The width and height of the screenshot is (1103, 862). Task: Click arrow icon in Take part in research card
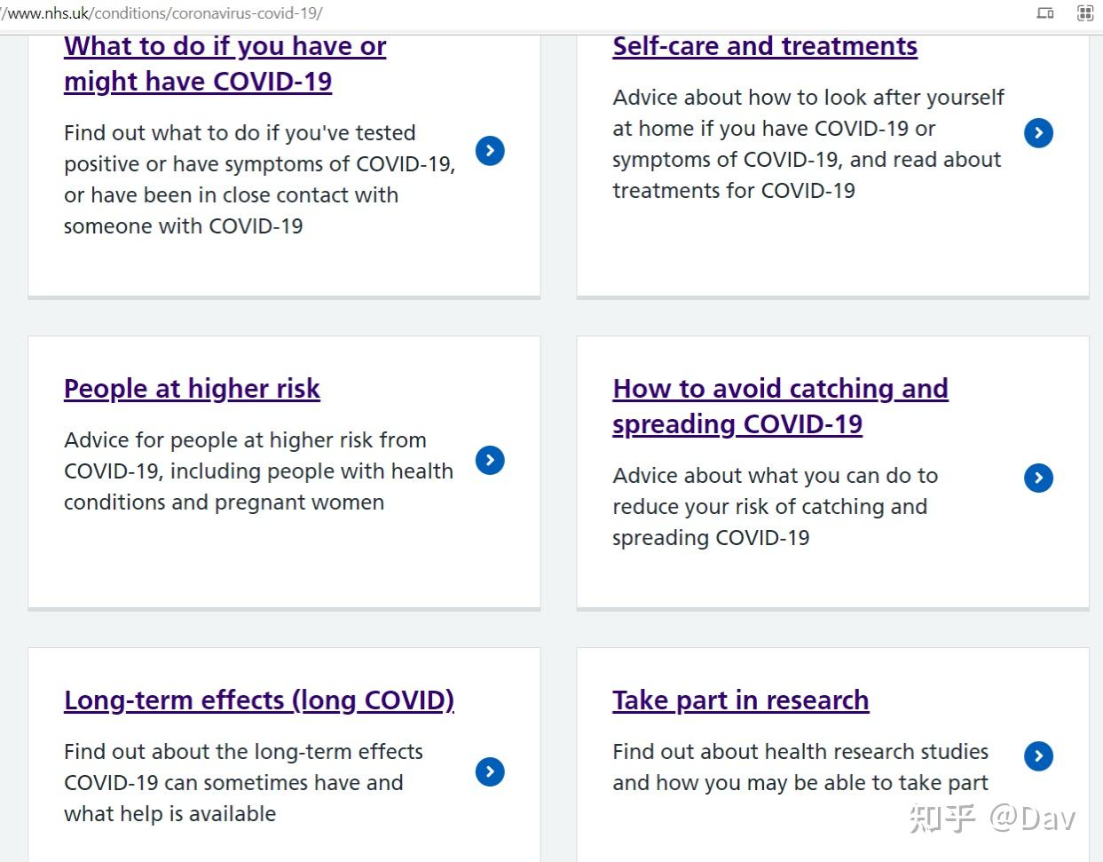1038,755
